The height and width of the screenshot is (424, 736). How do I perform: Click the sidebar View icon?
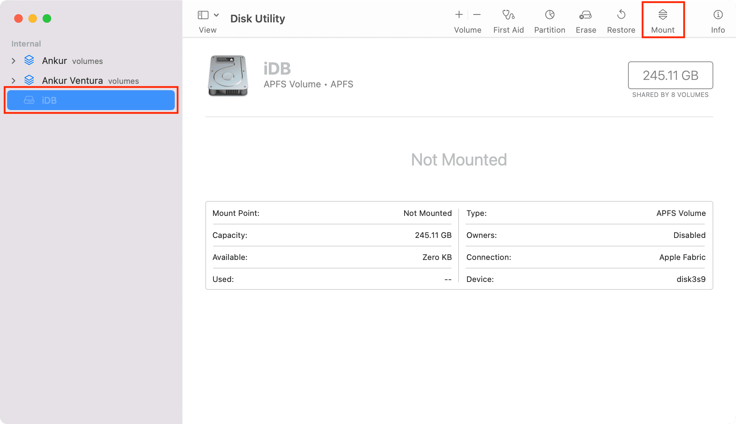(x=203, y=15)
